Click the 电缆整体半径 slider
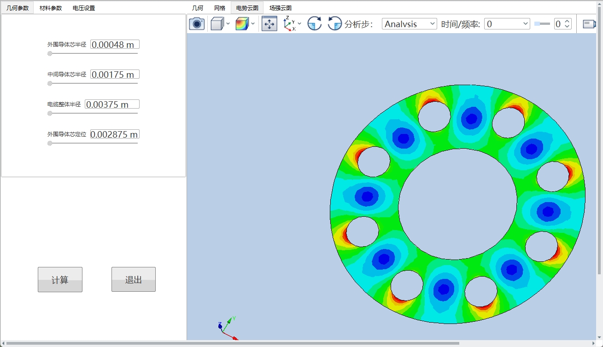 (93, 113)
